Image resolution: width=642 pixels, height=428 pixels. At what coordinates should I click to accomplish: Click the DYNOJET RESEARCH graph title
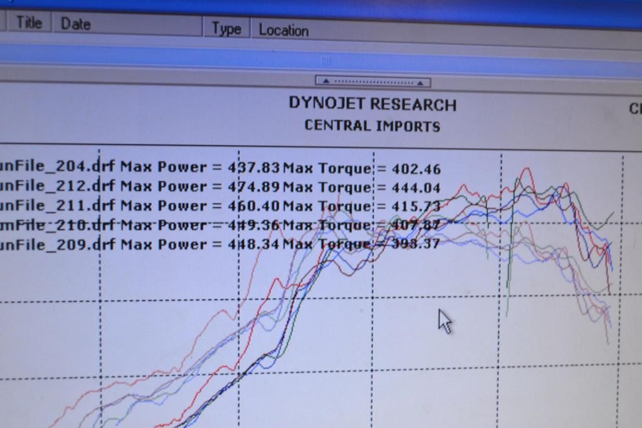pyautogui.click(x=372, y=104)
